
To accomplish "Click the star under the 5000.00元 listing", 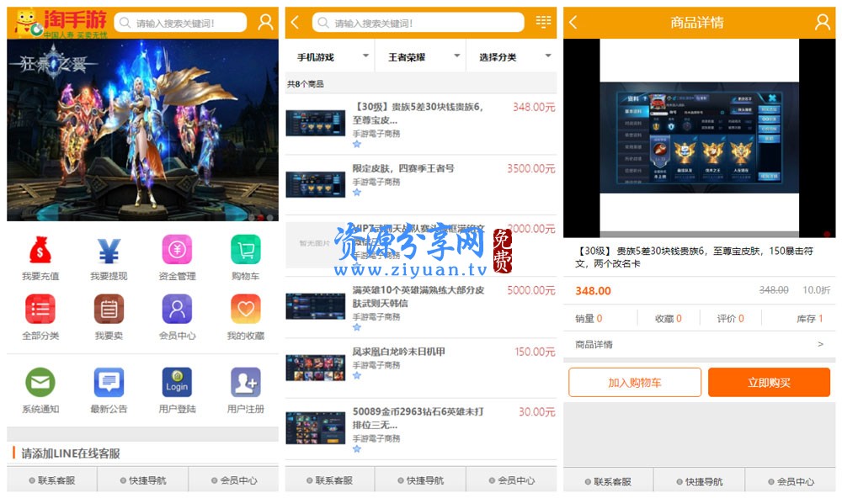I will pyautogui.click(x=357, y=326).
